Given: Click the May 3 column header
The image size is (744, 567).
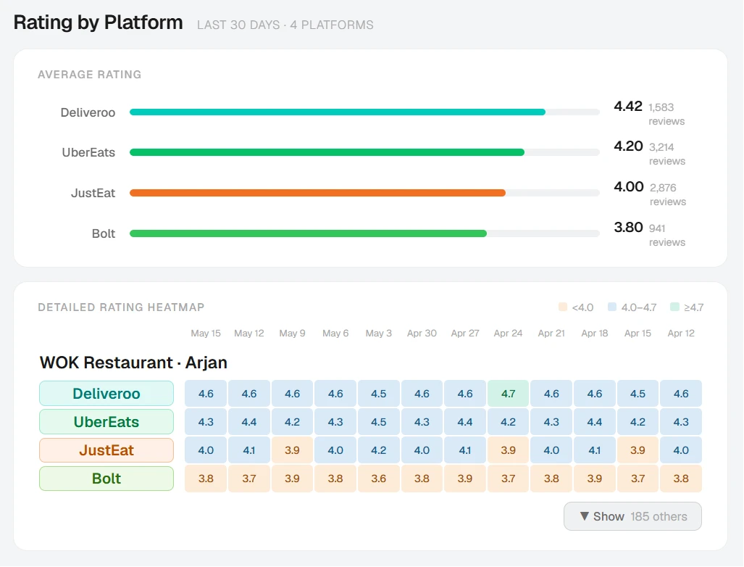Looking at the screenshot, I should (x=378, y=333).
